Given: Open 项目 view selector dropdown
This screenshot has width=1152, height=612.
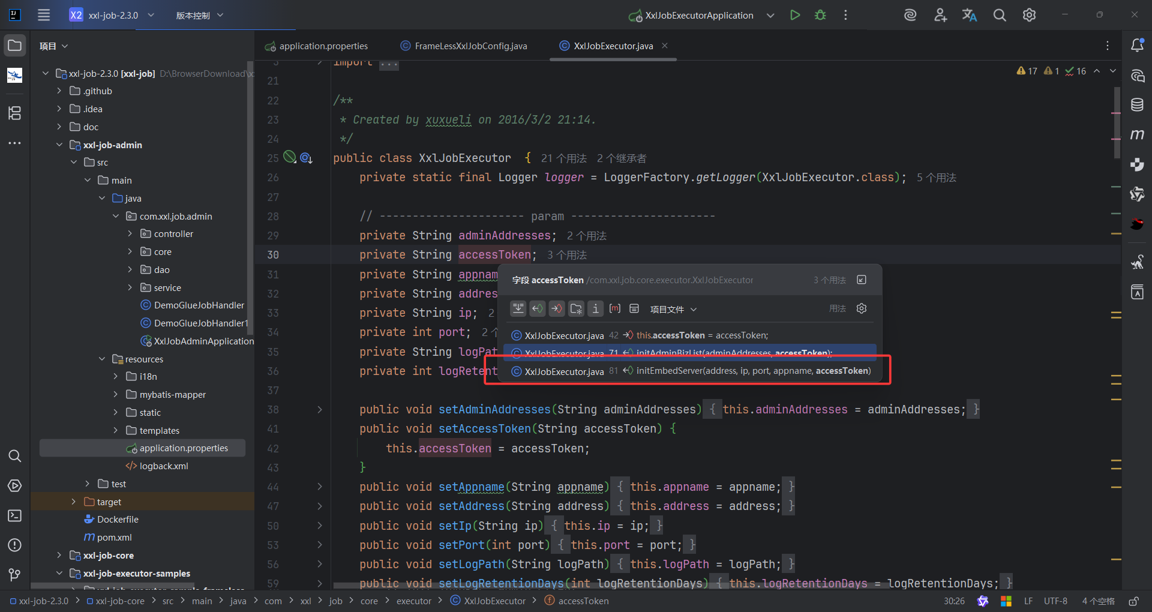Looking at the screenshot, I should 53,46.
